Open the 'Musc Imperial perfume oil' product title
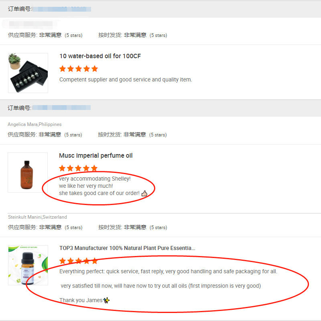Image resolution: width=321 pixels, height=321 pixels. click(95, 156)
